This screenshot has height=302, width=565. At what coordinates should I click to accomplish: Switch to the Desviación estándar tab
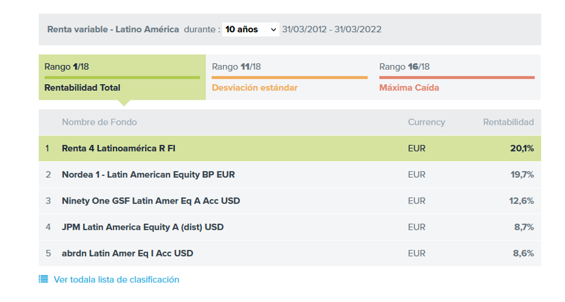click(289, 77)
